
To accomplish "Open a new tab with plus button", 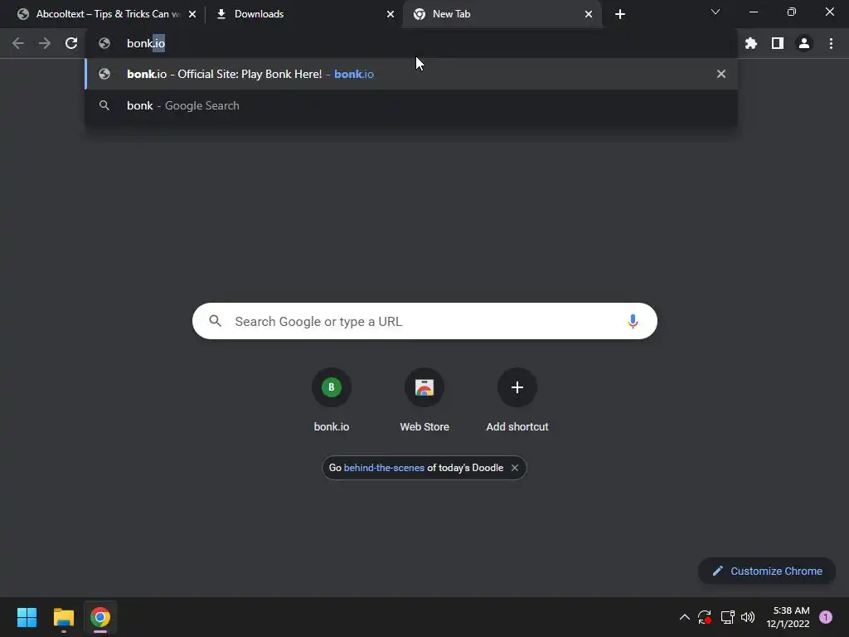I will pos(620,14).
